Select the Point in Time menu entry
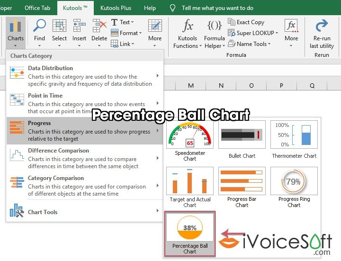 85,103
